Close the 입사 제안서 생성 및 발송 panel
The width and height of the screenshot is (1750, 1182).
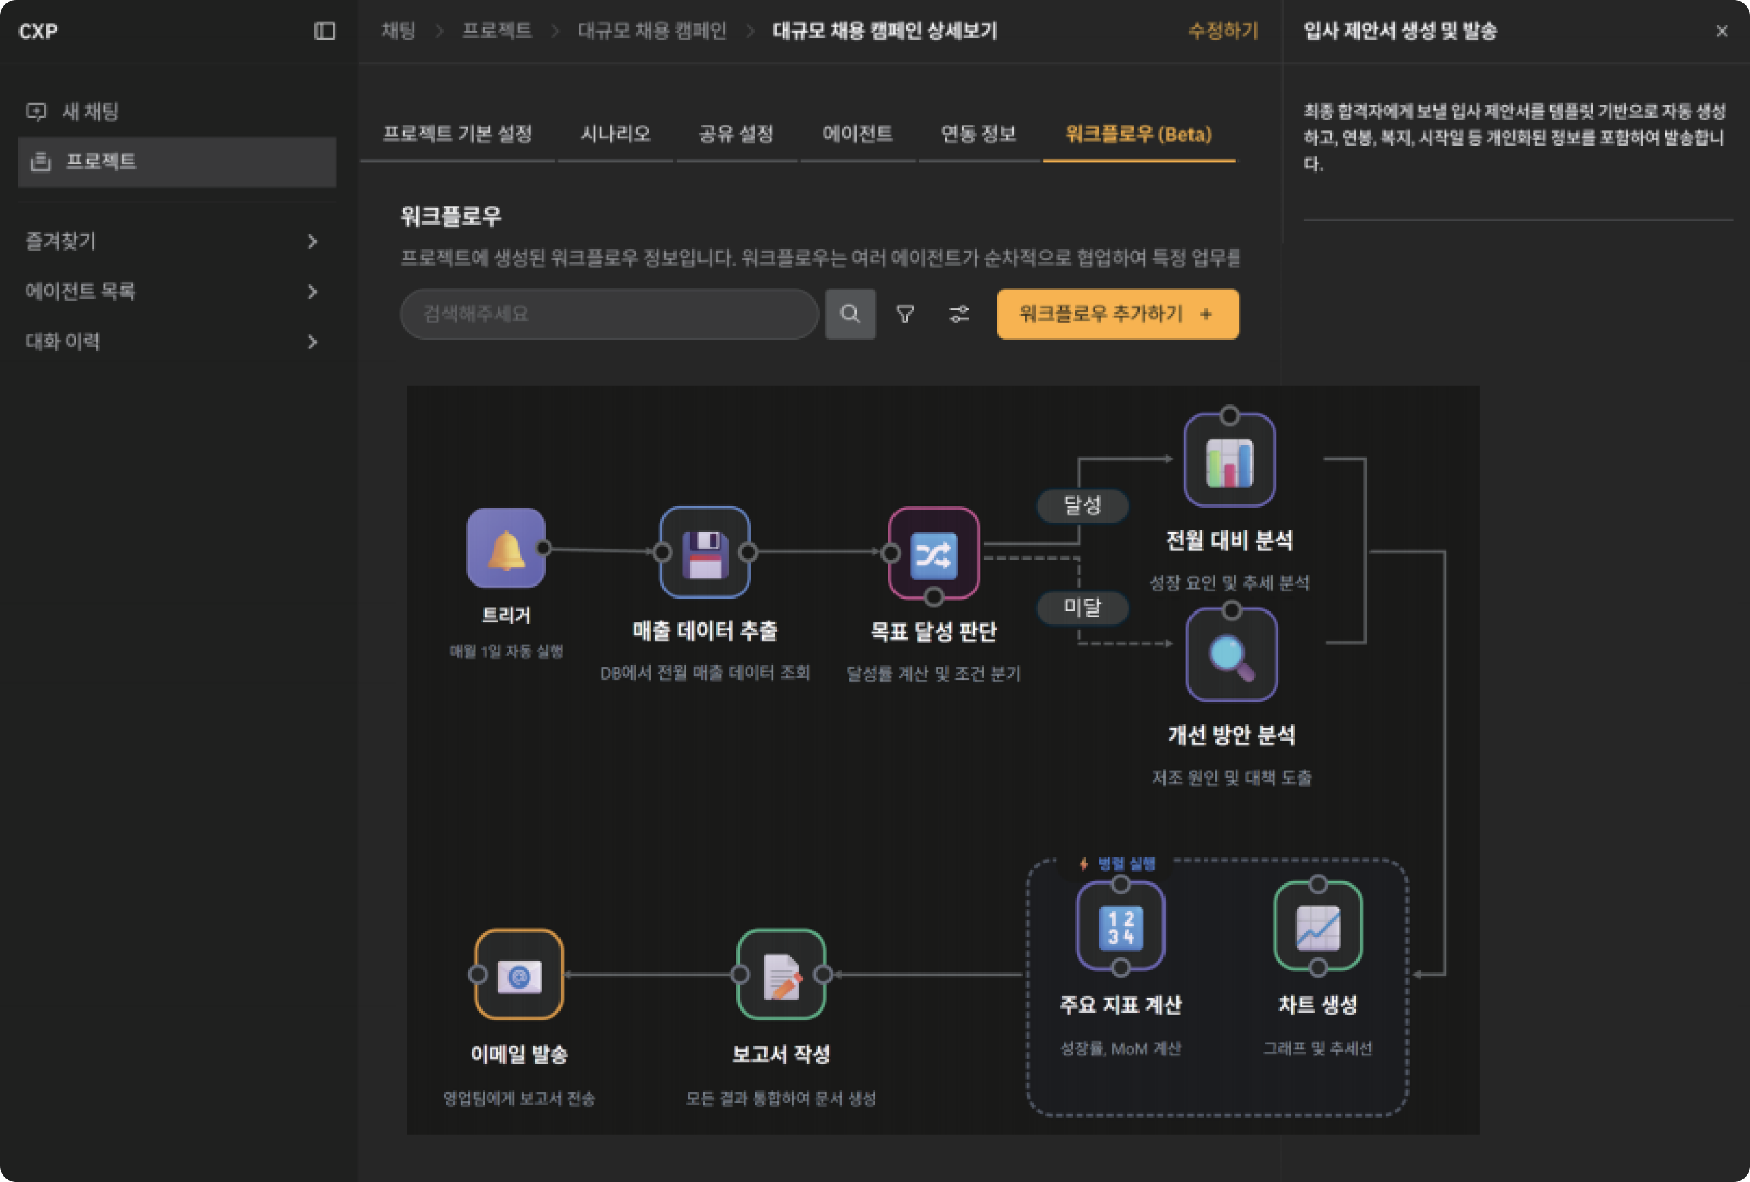tap(1721, 31)
